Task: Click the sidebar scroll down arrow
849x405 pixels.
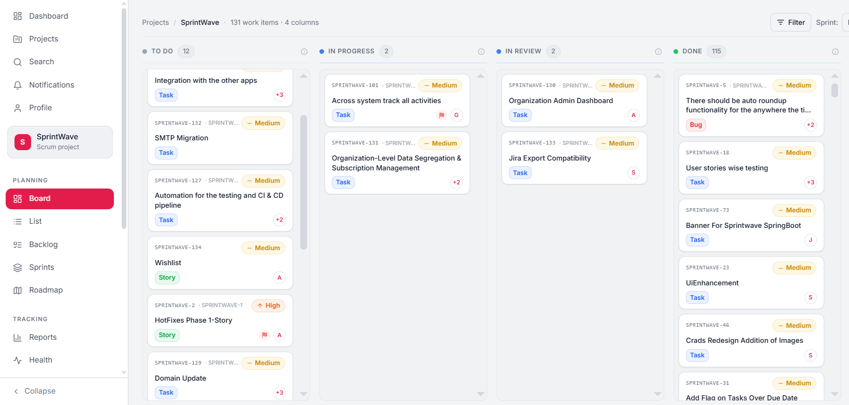Action: (x=124, y=372)
